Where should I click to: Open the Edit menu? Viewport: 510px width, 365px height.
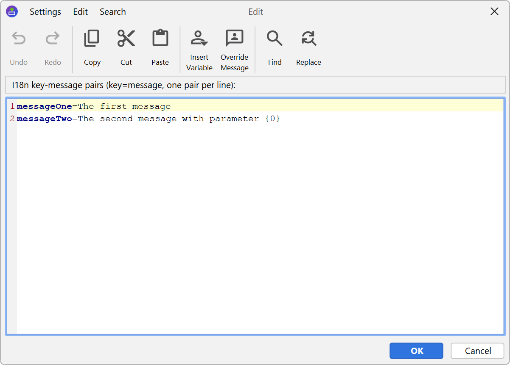pyautogui.click(x=80, y=12)
